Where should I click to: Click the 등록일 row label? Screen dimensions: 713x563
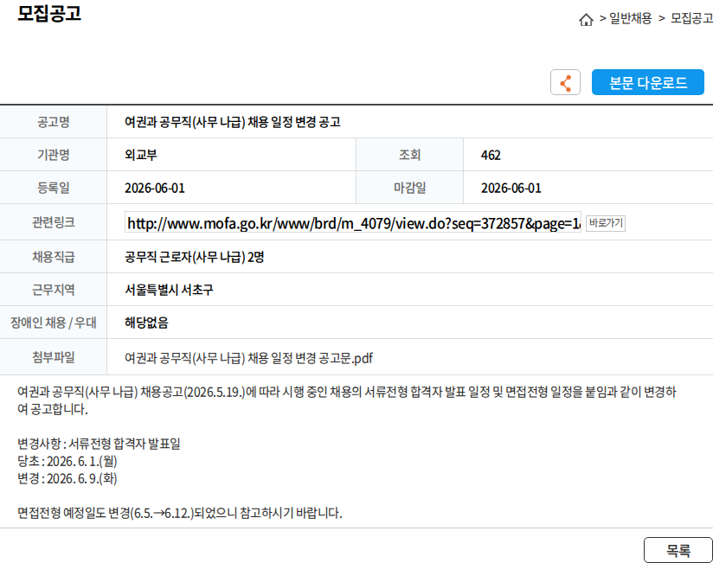pyautogui.click(x=53, y=188)
